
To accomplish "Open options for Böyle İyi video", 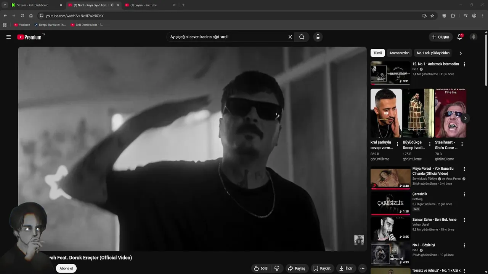I will pyautogui.click(x=464, y=245).
